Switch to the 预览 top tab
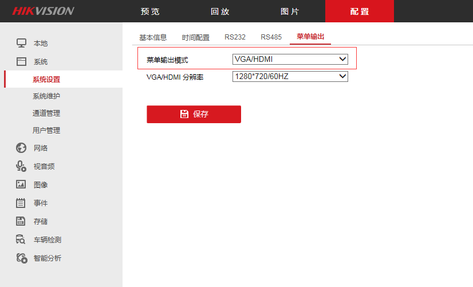Image resolution: width=473 pixels, height=287 pixels. pyautogui.click(x=150, y=11)
